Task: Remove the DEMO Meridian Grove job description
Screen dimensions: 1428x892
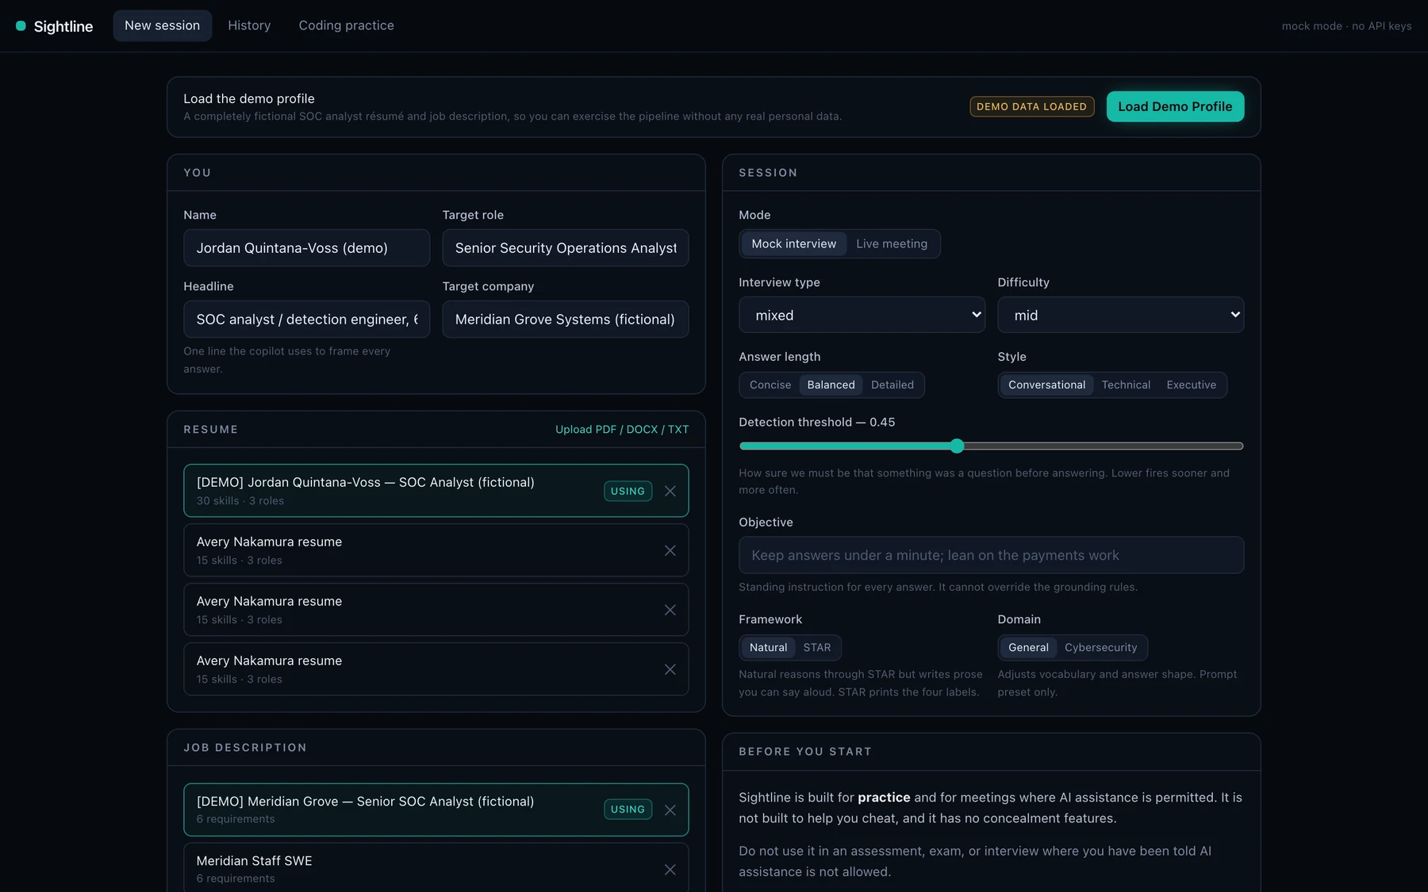Action: coord(670,810)
